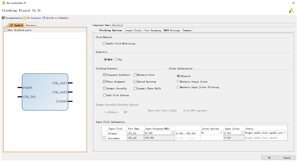The height and width of the screenshot is (162, 299).
Task: Click the clk_in2 port name field
Action: (x=135, y=138)
